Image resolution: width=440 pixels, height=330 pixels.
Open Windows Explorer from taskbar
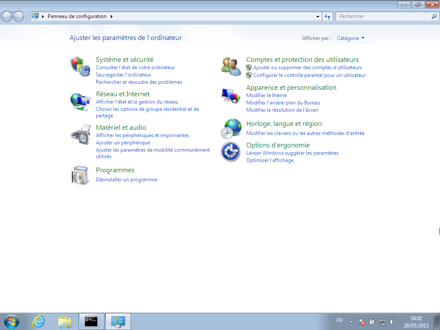tap(65, 321)
